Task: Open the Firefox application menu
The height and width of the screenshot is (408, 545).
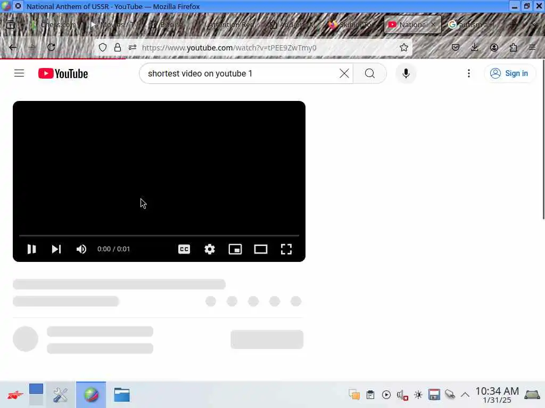Action: [x=532, y=47]
